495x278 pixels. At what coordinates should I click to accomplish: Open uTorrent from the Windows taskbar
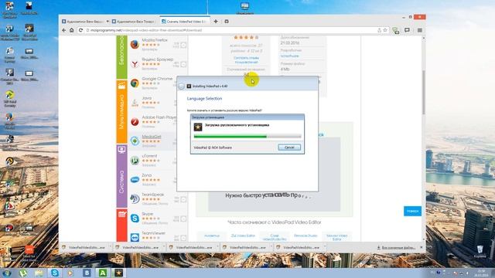23,273
